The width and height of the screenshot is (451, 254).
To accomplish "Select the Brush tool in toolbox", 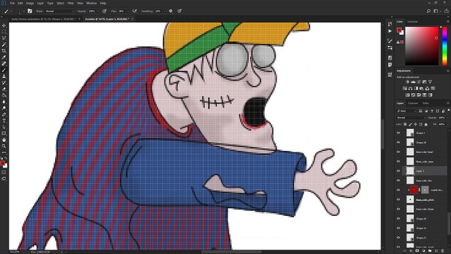I will point(4,70).
